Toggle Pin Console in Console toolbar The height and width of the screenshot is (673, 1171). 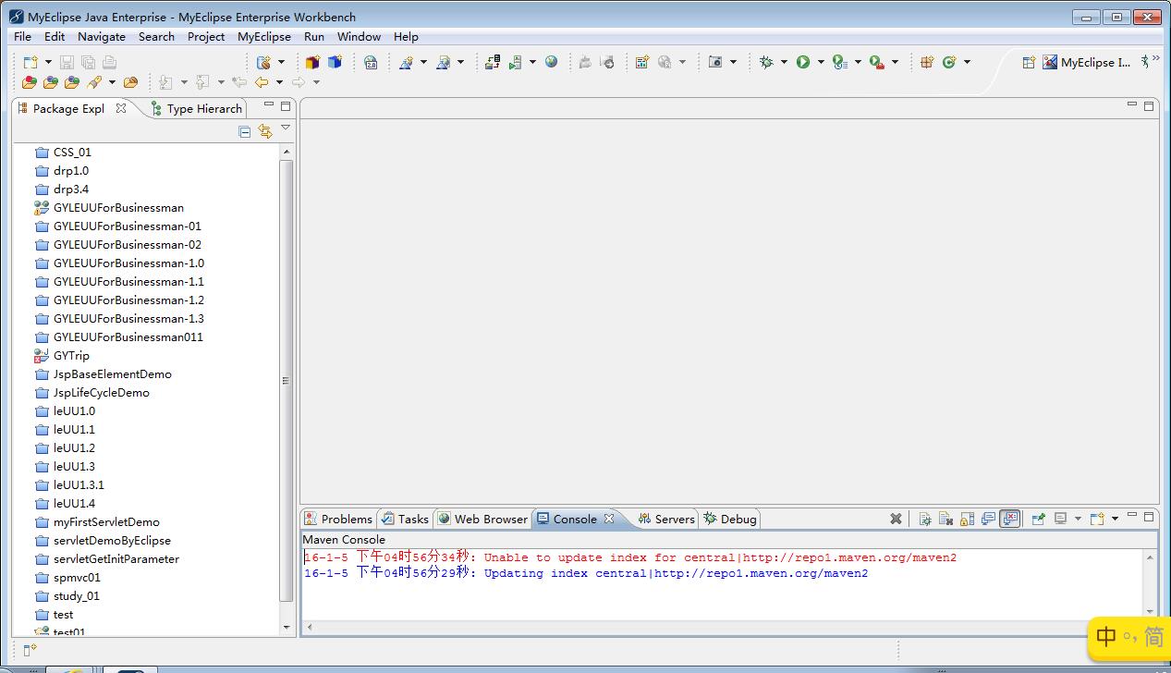(1038, 519)
